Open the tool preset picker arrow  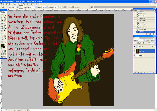[5, 7]
